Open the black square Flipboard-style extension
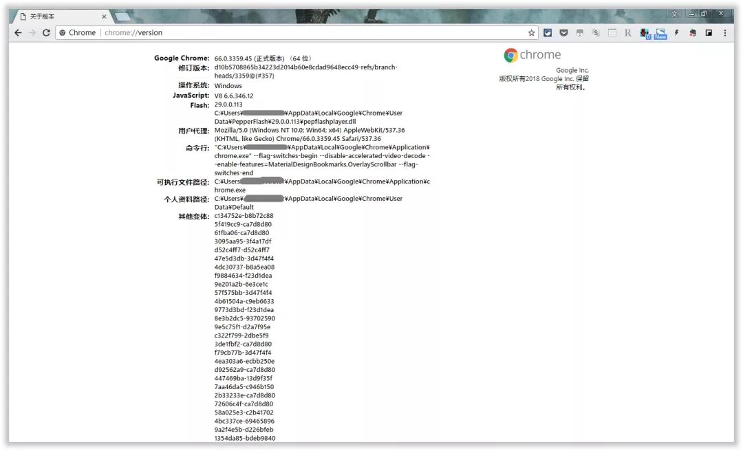Screen dimensions: 743x451 click(709, 33)
